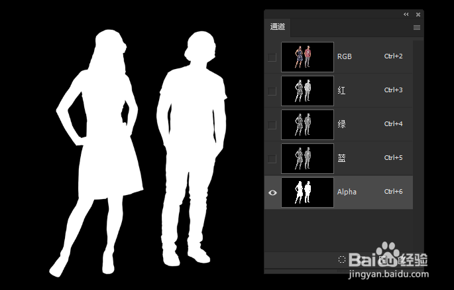Toggle visibility of the 绿 channel

coord(272,125)
